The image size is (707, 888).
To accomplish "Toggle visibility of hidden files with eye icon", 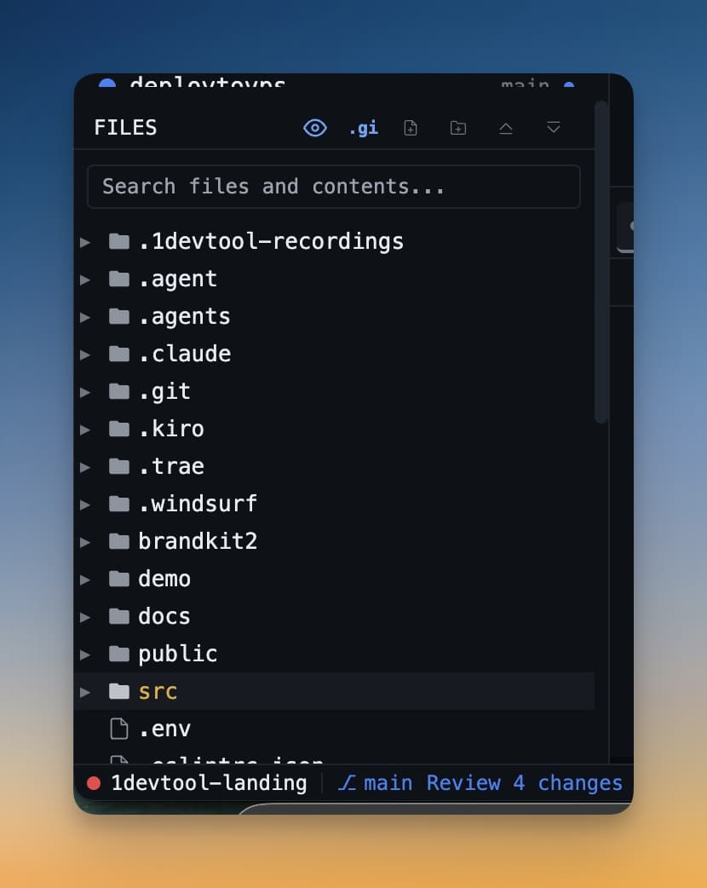I will 315,128.
